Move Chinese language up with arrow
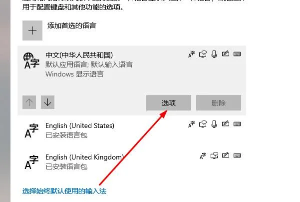The width and height of the screenshot is (300, 202). 29,102
